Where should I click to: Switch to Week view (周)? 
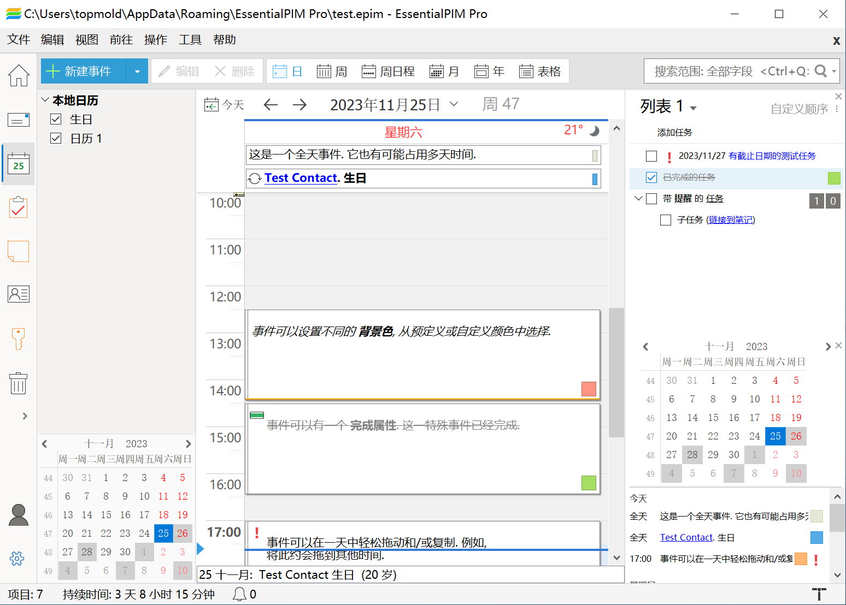(x=332, y=72)
